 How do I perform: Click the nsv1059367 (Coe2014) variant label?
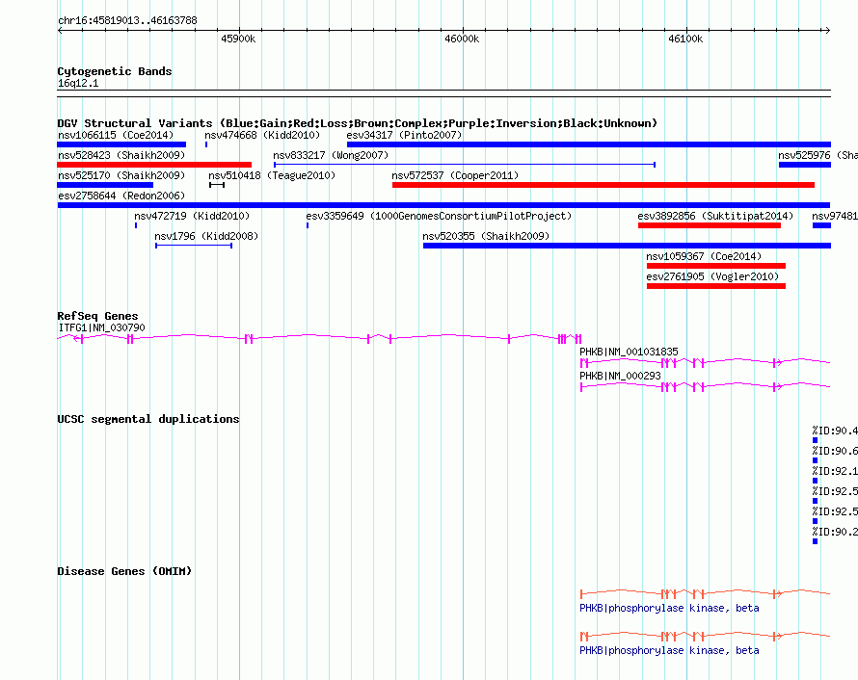point(704,256)
